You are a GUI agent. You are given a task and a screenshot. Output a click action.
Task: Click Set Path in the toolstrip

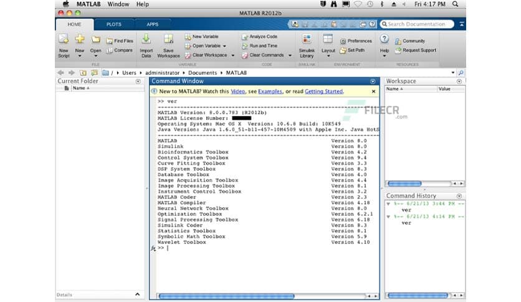(x=355, y=50)
